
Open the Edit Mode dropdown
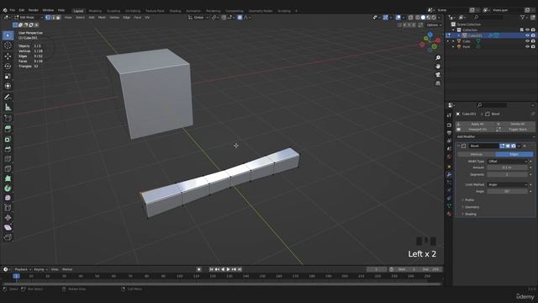(x=29, y=17)
